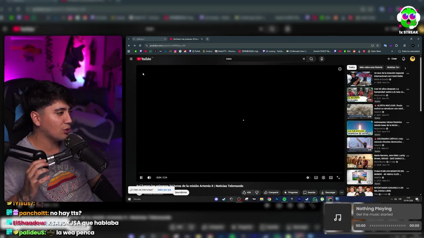Click the Descargar button
The height and width of the screenshot is (238, 424).
tap(328, 192)
